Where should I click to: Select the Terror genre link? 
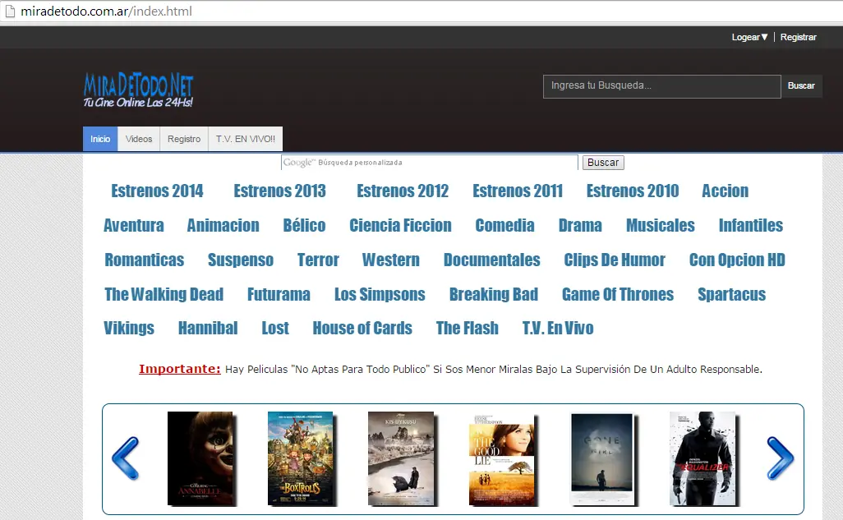318,260
